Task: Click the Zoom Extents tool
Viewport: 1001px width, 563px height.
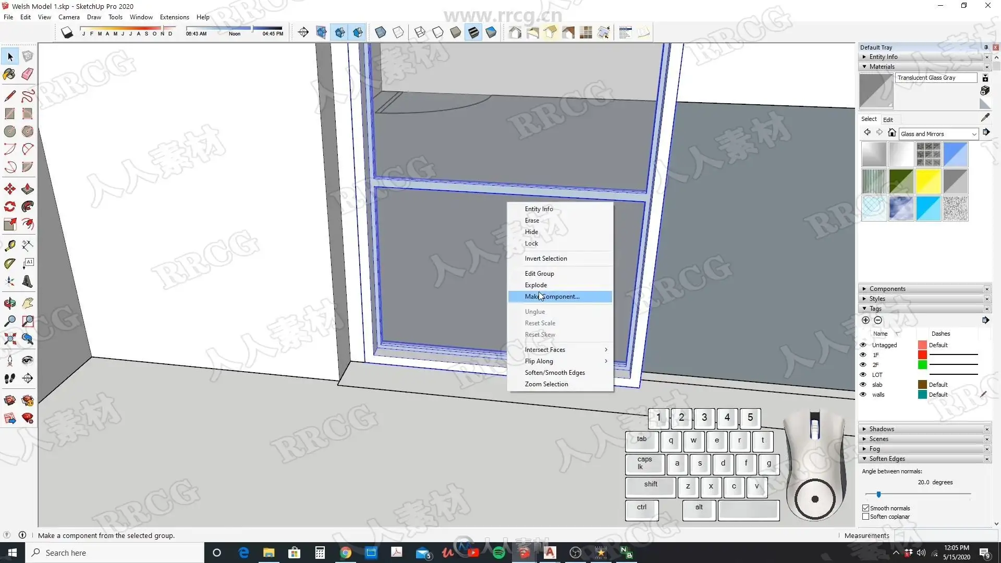Action: click(9, 339)
